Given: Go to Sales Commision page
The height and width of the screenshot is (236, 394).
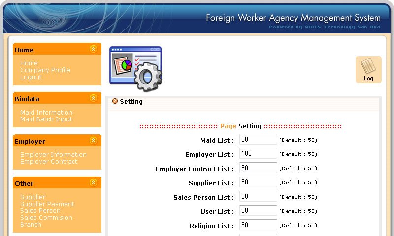Looking at the screenshot, I should [x=46, y=218].
